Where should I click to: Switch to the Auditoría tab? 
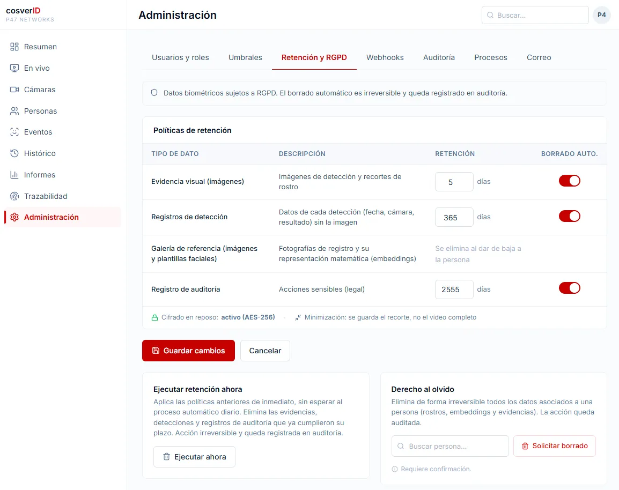pos(439,57)
